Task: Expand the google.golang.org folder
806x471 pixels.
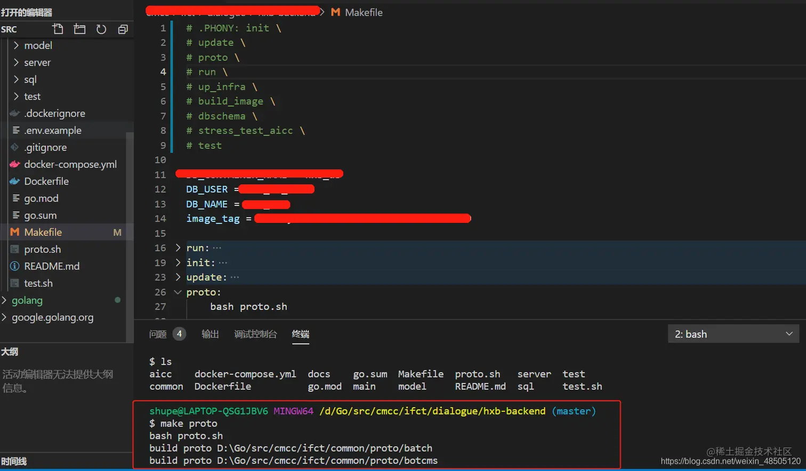Action: (4, 317)
